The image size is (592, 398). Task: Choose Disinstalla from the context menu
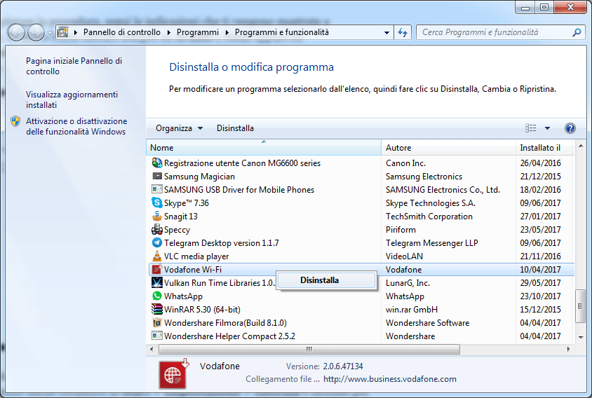click(x=326, y=280)
